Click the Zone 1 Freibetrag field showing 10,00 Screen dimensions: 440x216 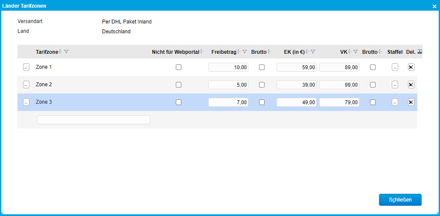(228, 67)
